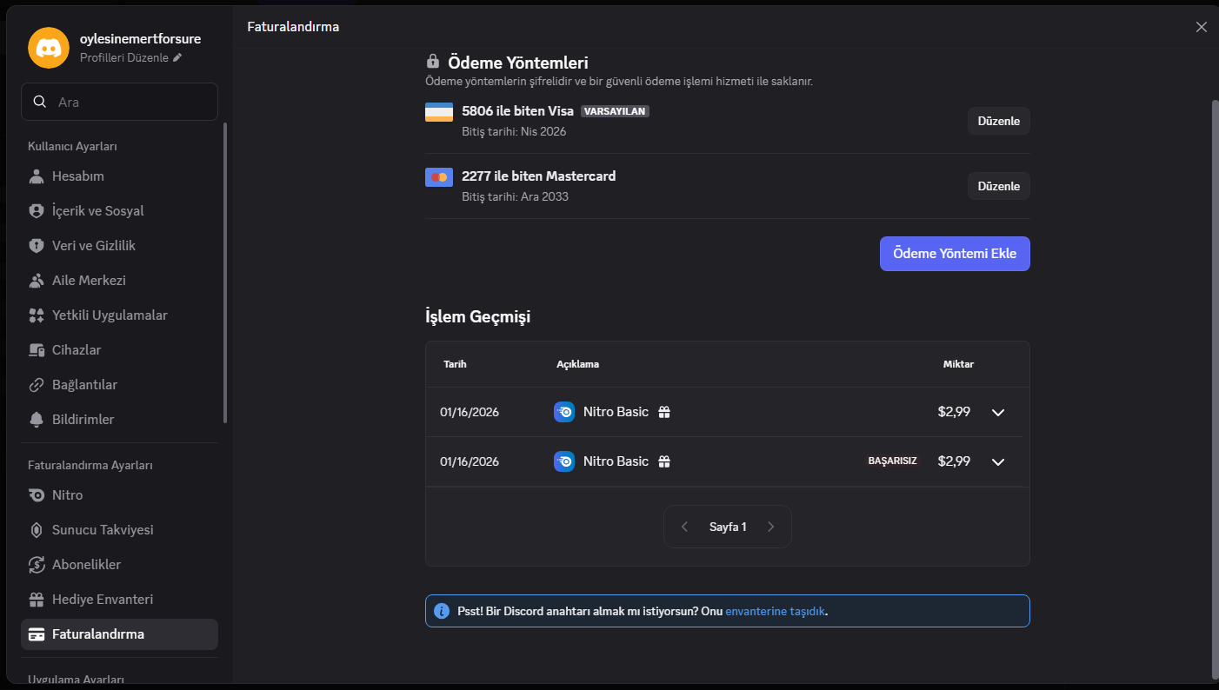Click the chain-link icon beside Bağlantılar
Viewport: 1219px width, 690px height.
pyautogui.click(x=37, y=385)
